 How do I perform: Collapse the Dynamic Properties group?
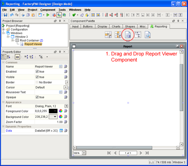3,127
